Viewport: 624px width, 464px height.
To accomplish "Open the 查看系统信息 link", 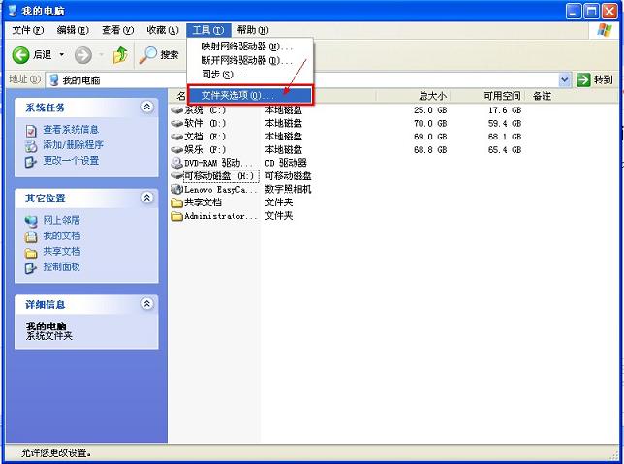I will 71,130.
